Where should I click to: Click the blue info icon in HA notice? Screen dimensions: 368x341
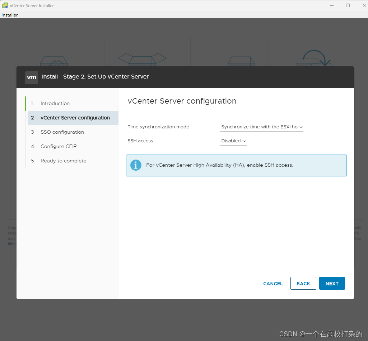click(x=136, y=165)
